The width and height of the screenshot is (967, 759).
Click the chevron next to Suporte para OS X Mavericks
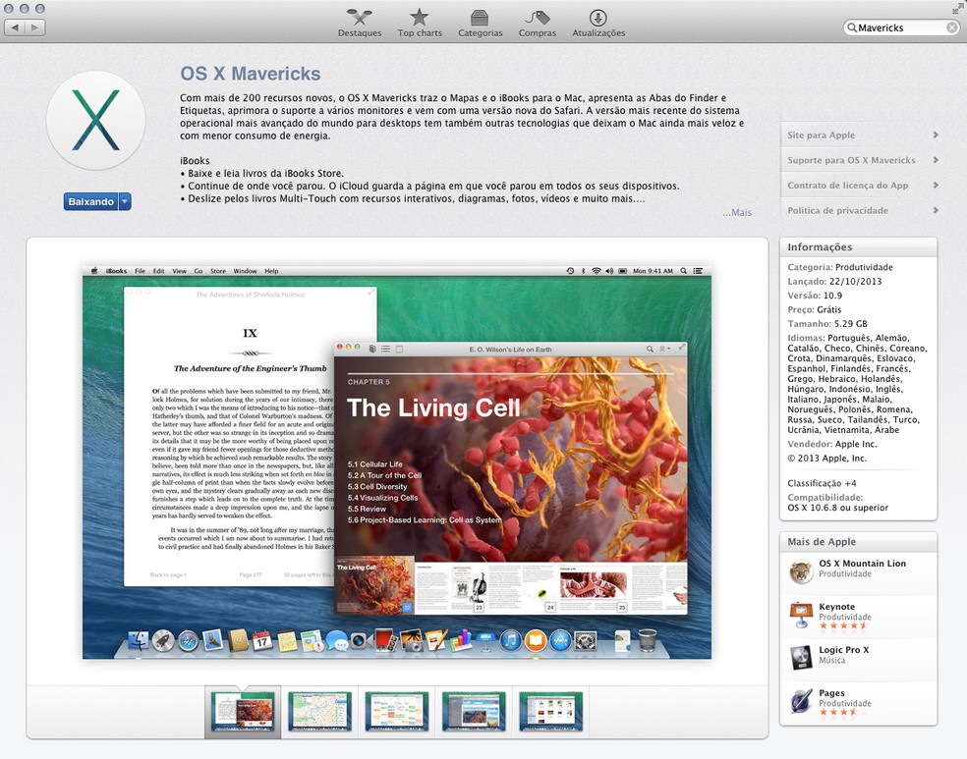pos(936,160)
